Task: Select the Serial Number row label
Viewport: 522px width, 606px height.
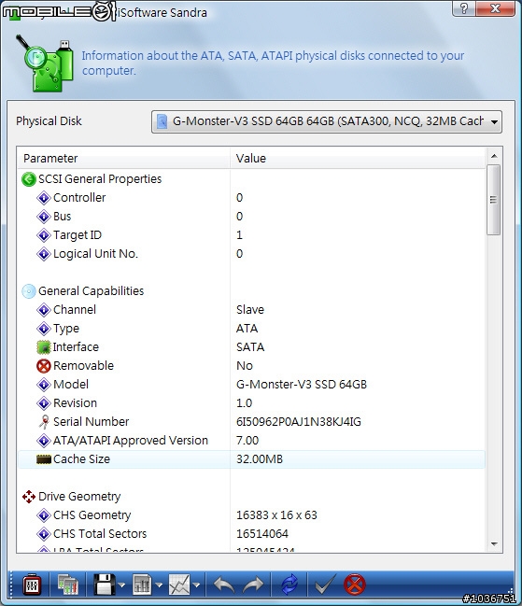Action: point(92,422)
